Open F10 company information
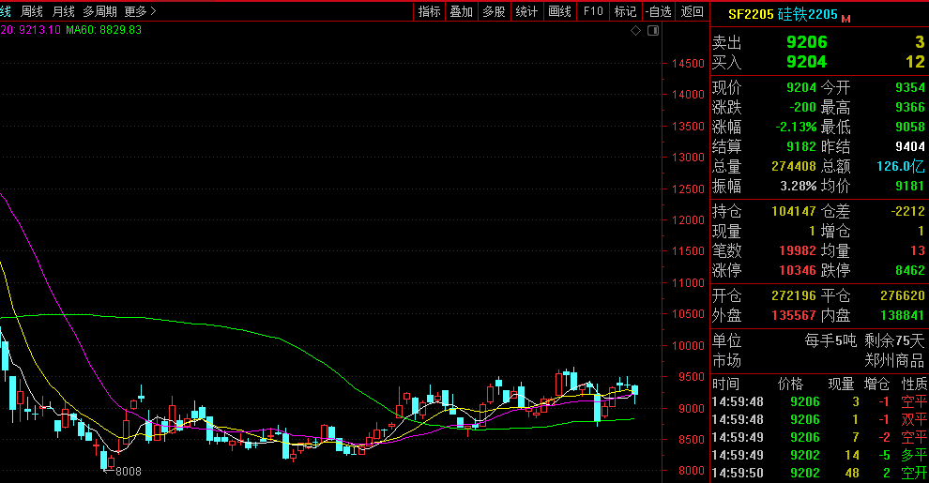This screenshot has width=929, height=483. pyautogui.click(x=593, y=11)
